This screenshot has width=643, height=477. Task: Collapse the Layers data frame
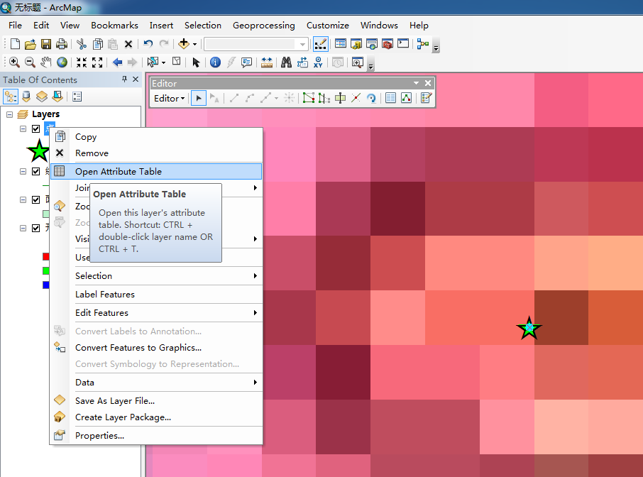[x=9, y=114]
